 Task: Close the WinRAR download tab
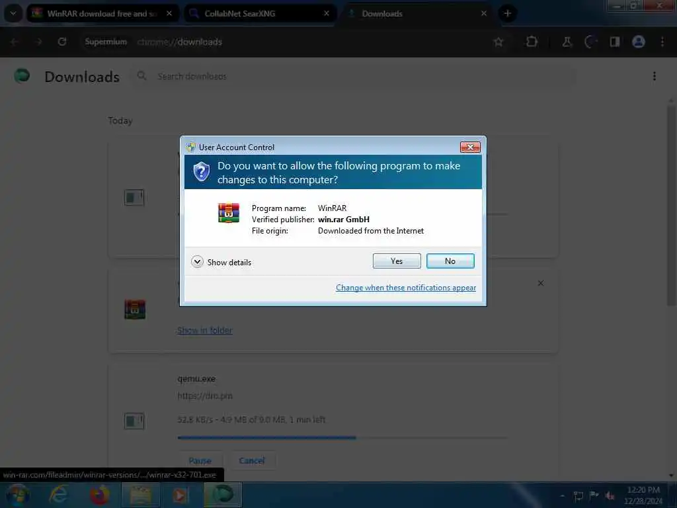click(x=169, y=13)
